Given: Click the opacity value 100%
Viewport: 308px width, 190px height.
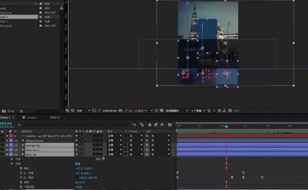Looking at the screenshot, I should [79, 187].
